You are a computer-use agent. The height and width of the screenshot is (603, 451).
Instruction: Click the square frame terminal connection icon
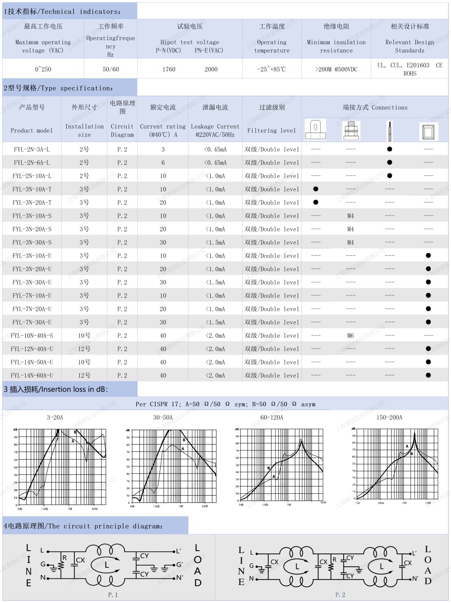point(428,131)
